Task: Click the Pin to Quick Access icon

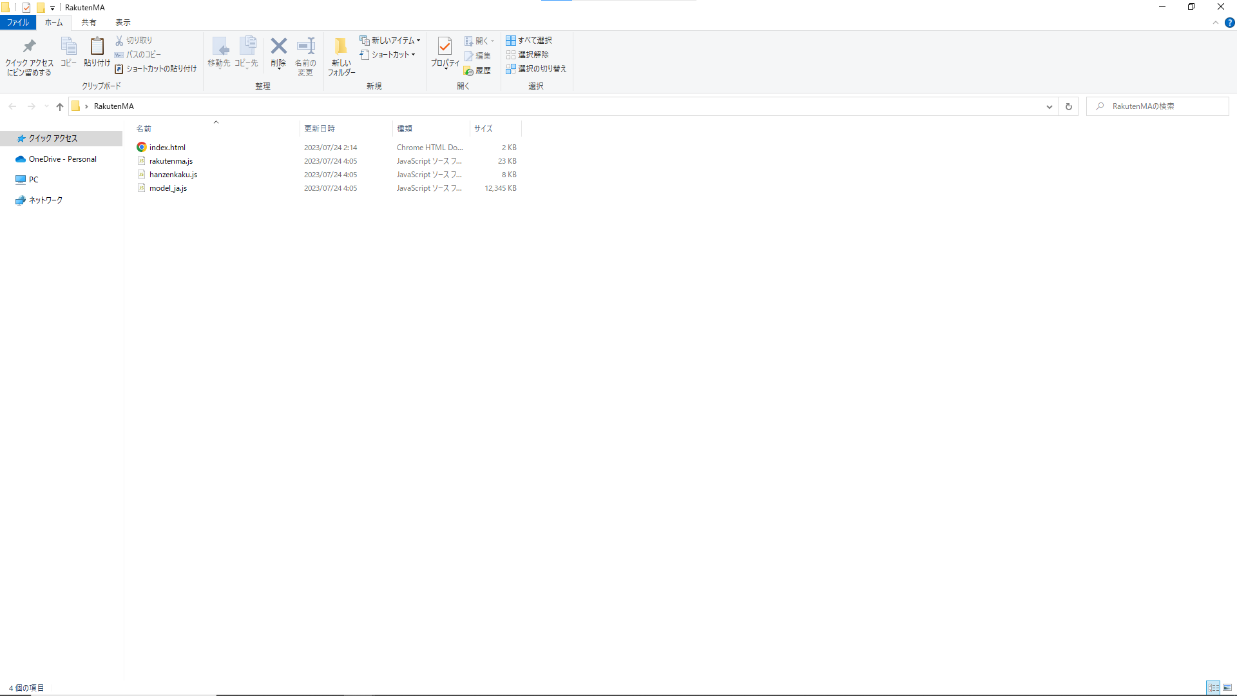Action: 29,47
